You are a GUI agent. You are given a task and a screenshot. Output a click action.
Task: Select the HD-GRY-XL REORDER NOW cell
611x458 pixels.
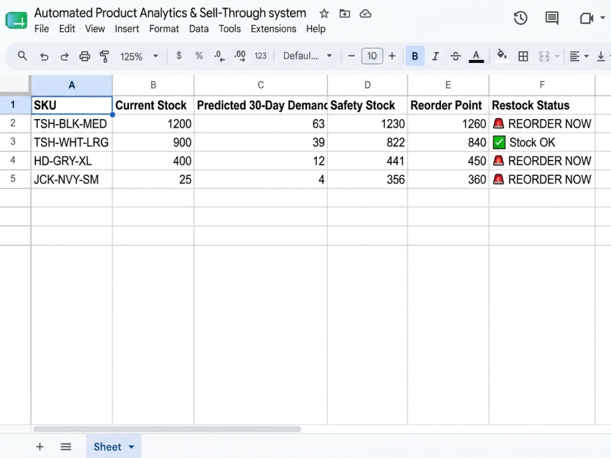click(x=542, y=161)
